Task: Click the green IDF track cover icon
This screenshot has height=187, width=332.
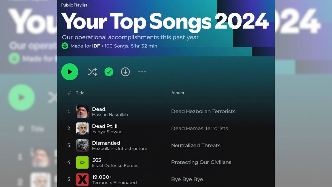Action: click(82, 162)
